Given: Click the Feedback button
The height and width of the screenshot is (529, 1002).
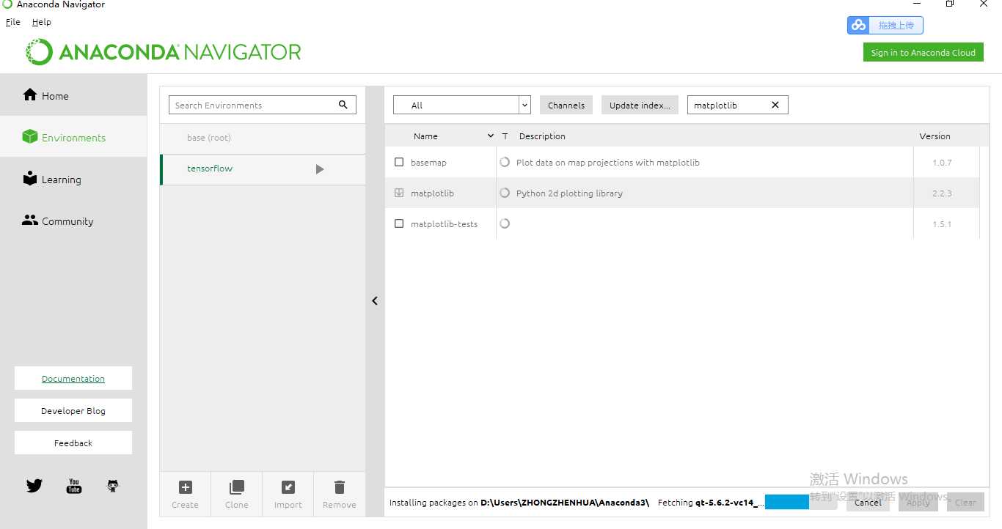Looking at the screenshot, I should click(73, 443).
